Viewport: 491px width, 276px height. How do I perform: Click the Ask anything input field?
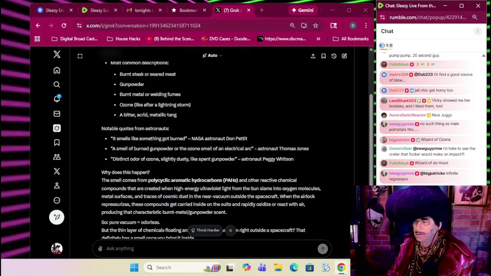click(x=211, y=248)
